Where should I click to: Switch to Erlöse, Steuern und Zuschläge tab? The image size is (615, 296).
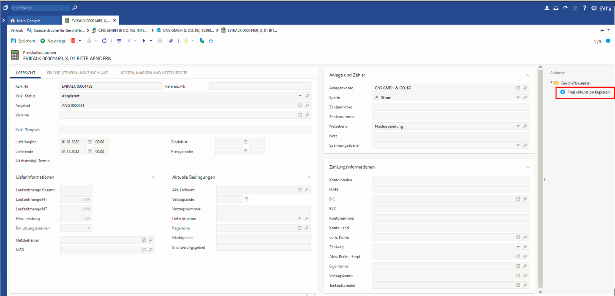point(78,73)
